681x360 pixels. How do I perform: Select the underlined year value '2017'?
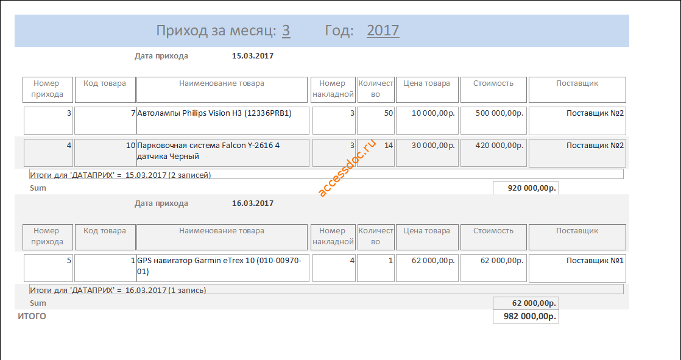pos(383,30)
